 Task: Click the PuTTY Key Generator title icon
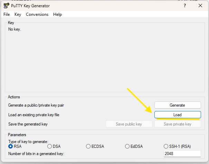(7, 6)
